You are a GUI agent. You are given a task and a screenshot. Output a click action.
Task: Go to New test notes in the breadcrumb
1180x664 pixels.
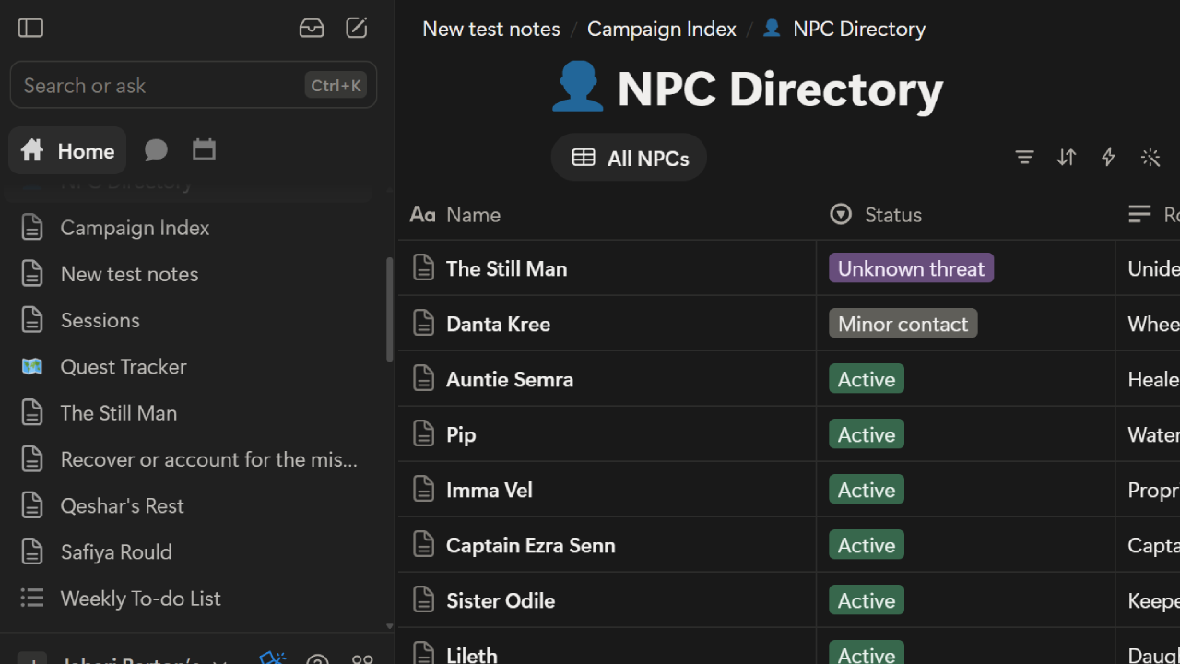coord(491,29)
